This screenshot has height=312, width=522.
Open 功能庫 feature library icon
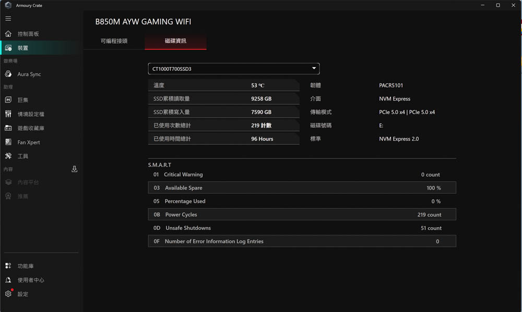8,266
